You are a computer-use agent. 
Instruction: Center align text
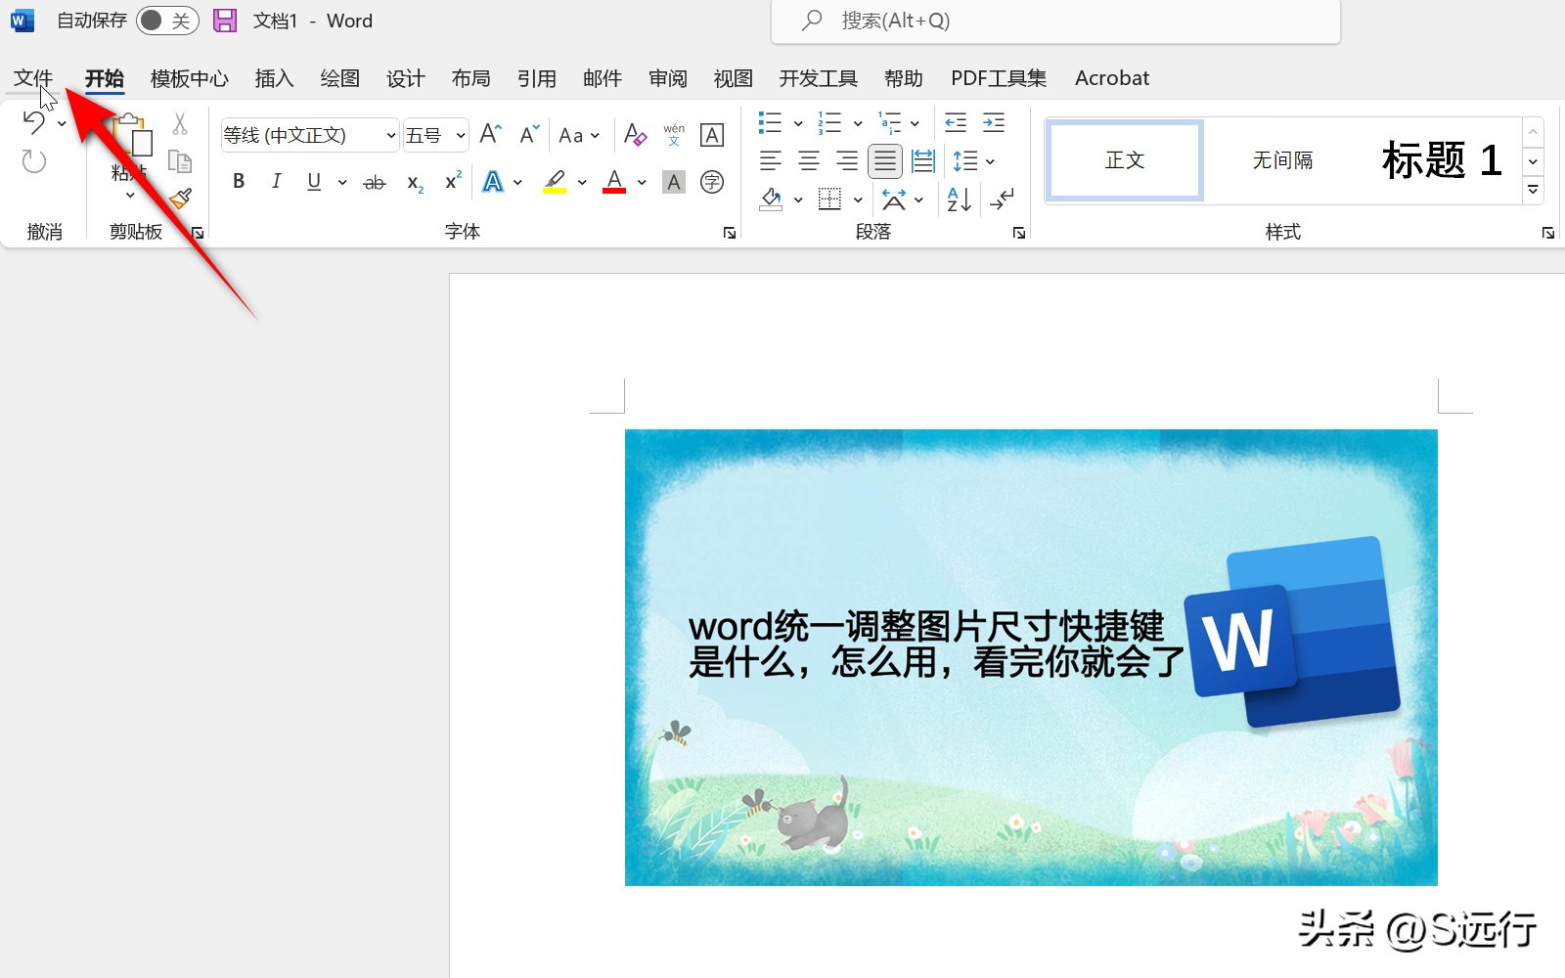[809, 160]
